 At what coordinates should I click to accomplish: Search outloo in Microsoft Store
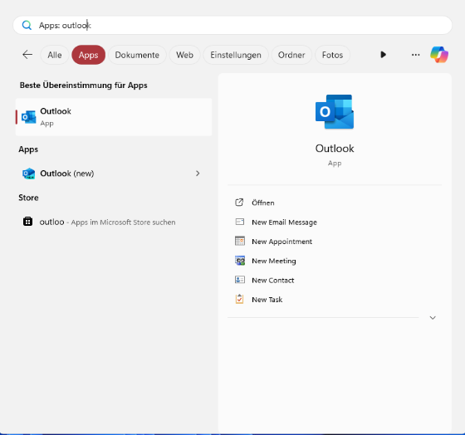click(114, 222)
